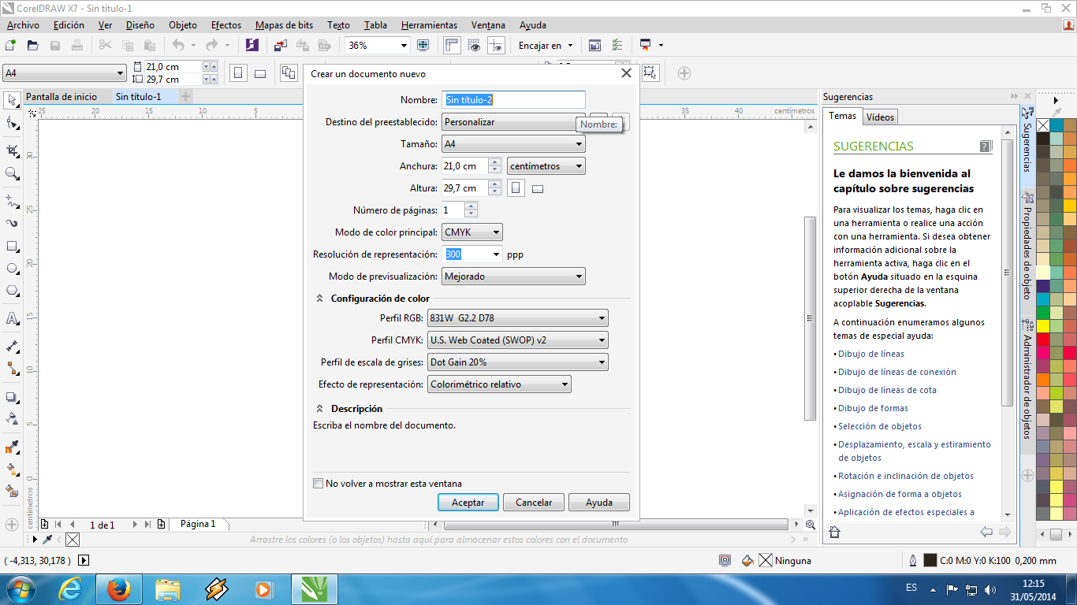Image resolution: width=1077 pixels, height=605 pixels.
Task: Select the Shape edit tool
Action: coord(12,123)
